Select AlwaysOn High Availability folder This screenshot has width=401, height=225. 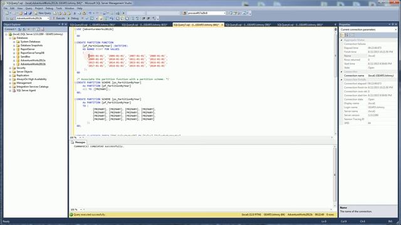coord(31,79)
